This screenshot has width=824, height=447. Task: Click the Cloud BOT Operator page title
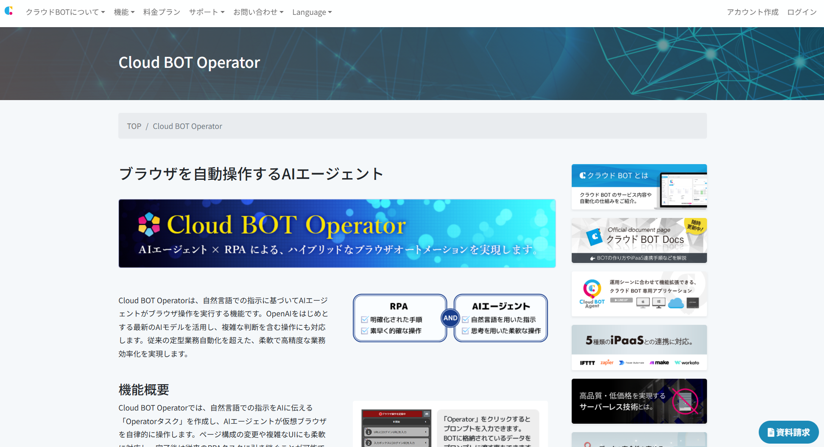coord(189,62)
